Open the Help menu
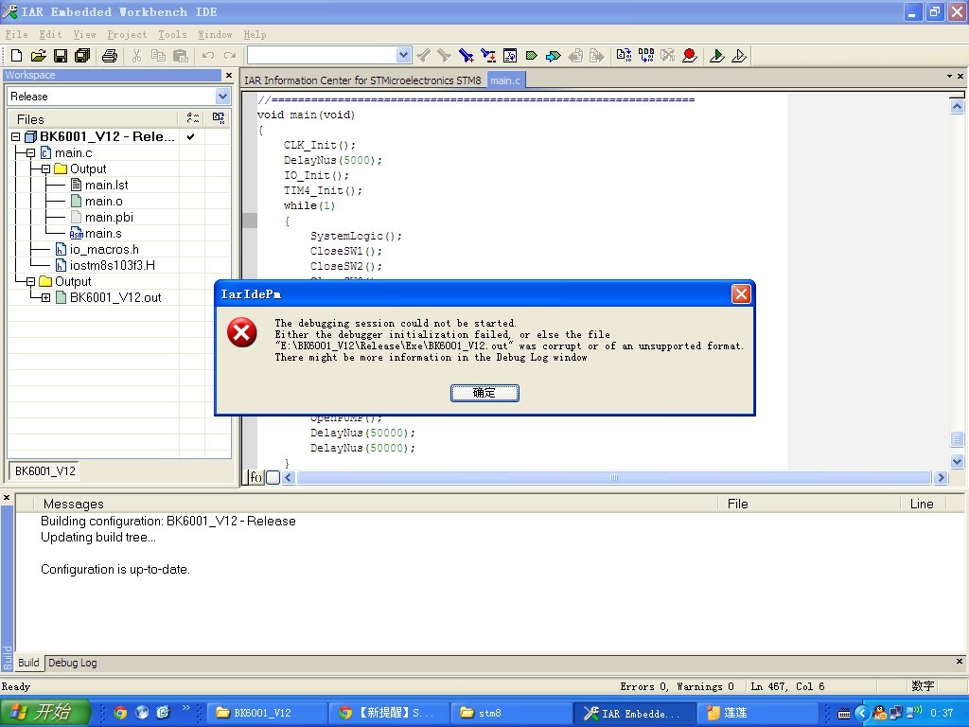 [255, 35]
